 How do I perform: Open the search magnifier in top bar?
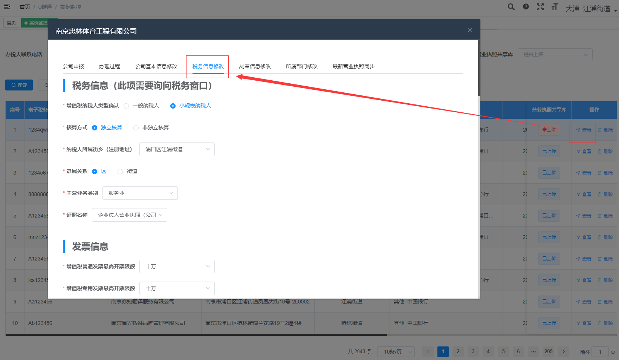pos(511,7)
